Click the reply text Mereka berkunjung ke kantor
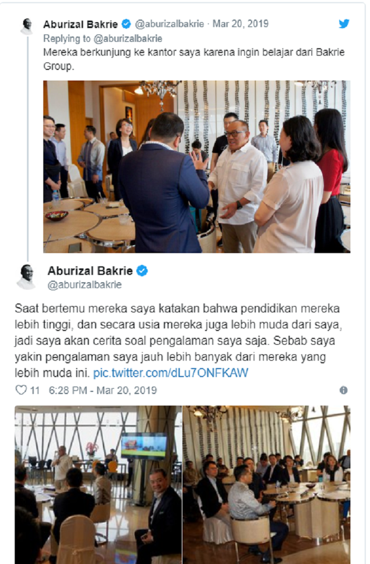 click(194, 59)
